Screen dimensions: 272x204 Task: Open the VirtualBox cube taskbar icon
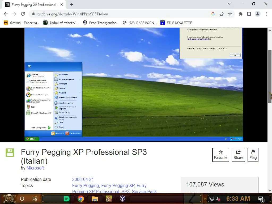[x=122, y=199]
